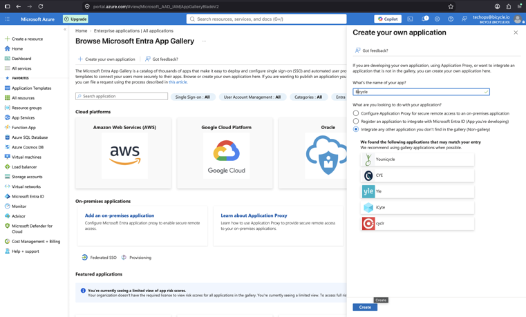Image resolution: width=526 pixels, height=317 pixels.
Task: Open Cloud Shell from the top bar
Action: [410, 19]
